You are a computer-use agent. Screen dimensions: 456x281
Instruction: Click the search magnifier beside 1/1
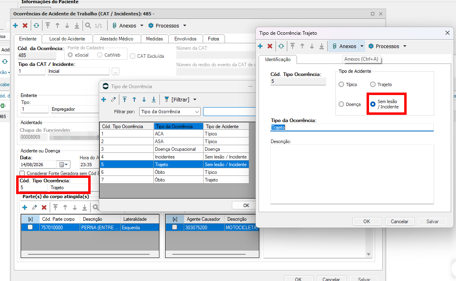click(88, 25)
